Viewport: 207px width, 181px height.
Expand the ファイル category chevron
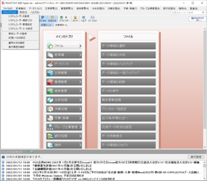tap(80, 46)
